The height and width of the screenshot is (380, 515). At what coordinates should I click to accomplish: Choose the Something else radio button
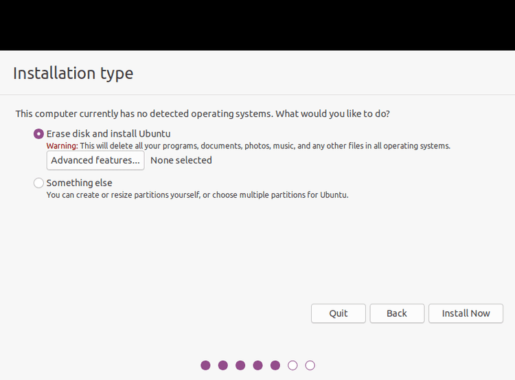coord(38,183)
